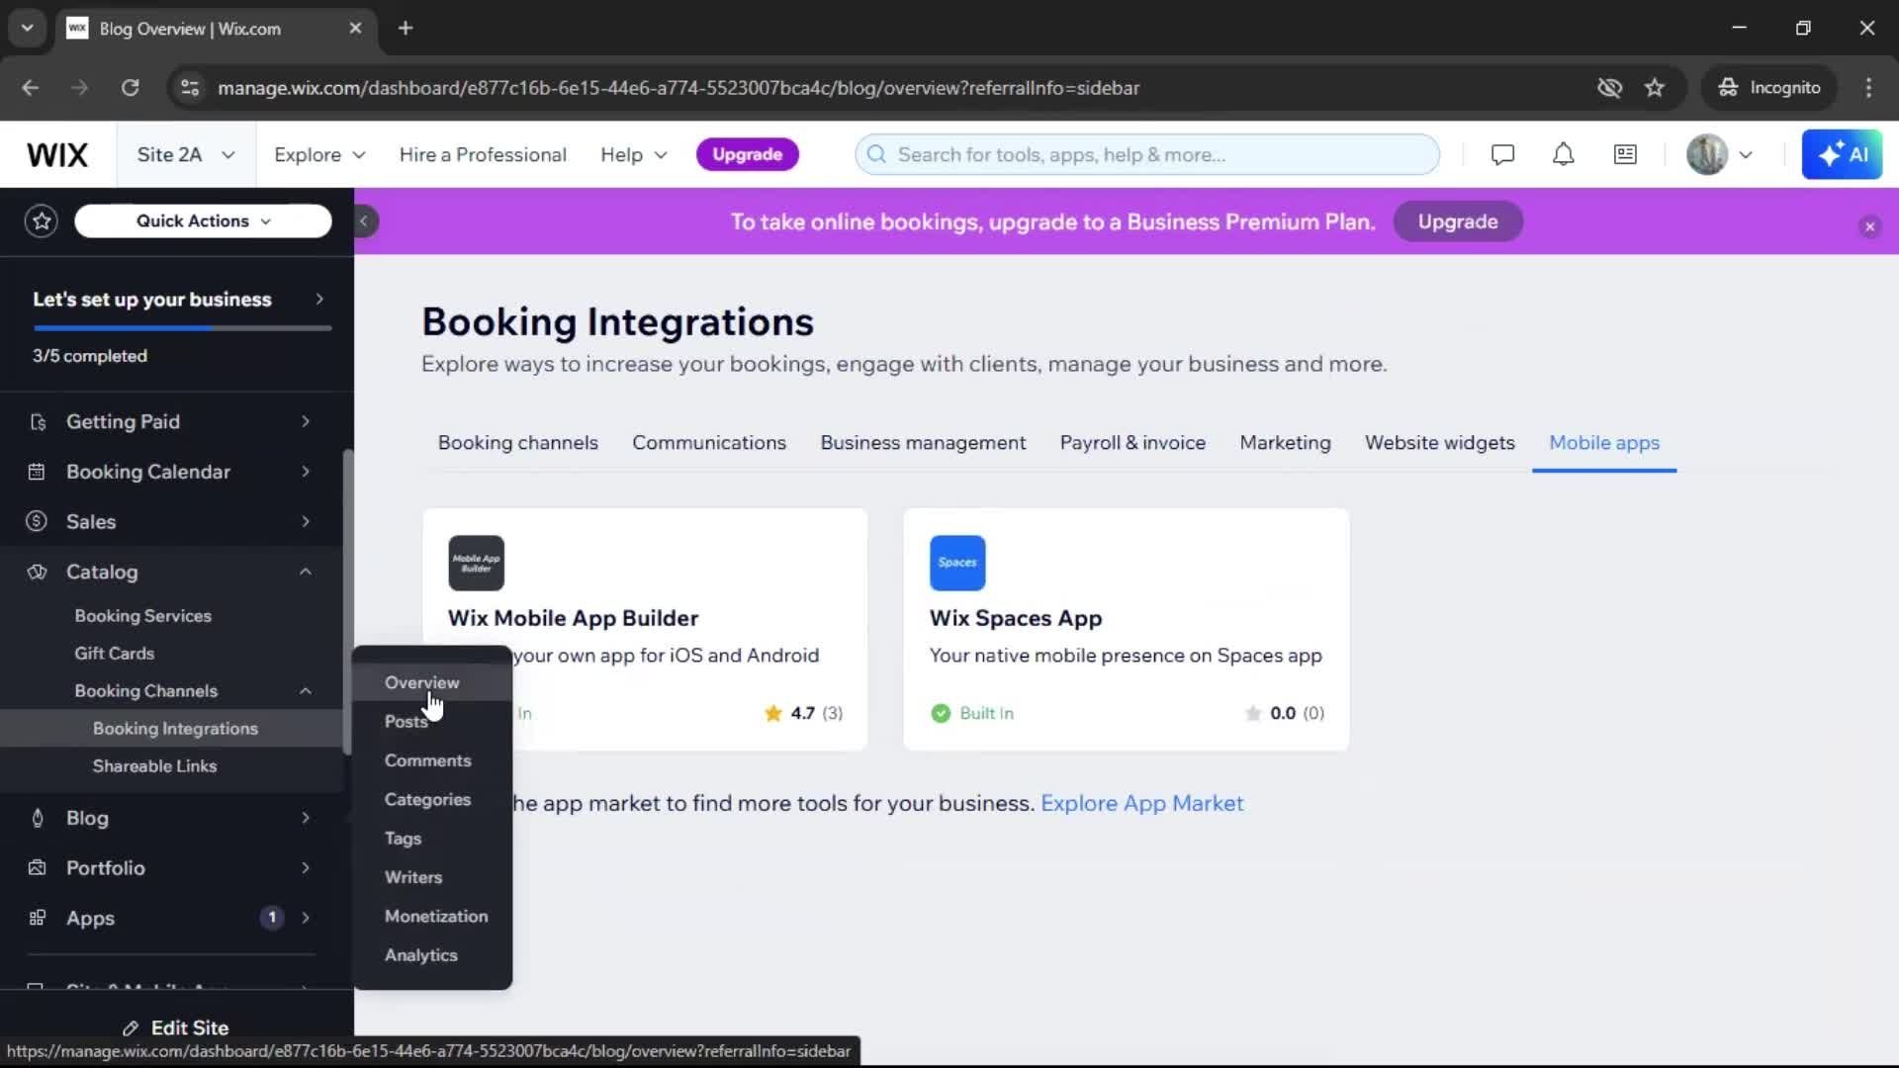
Task: Click the Getting Paid sidebar icon
Action: [38, 422]
